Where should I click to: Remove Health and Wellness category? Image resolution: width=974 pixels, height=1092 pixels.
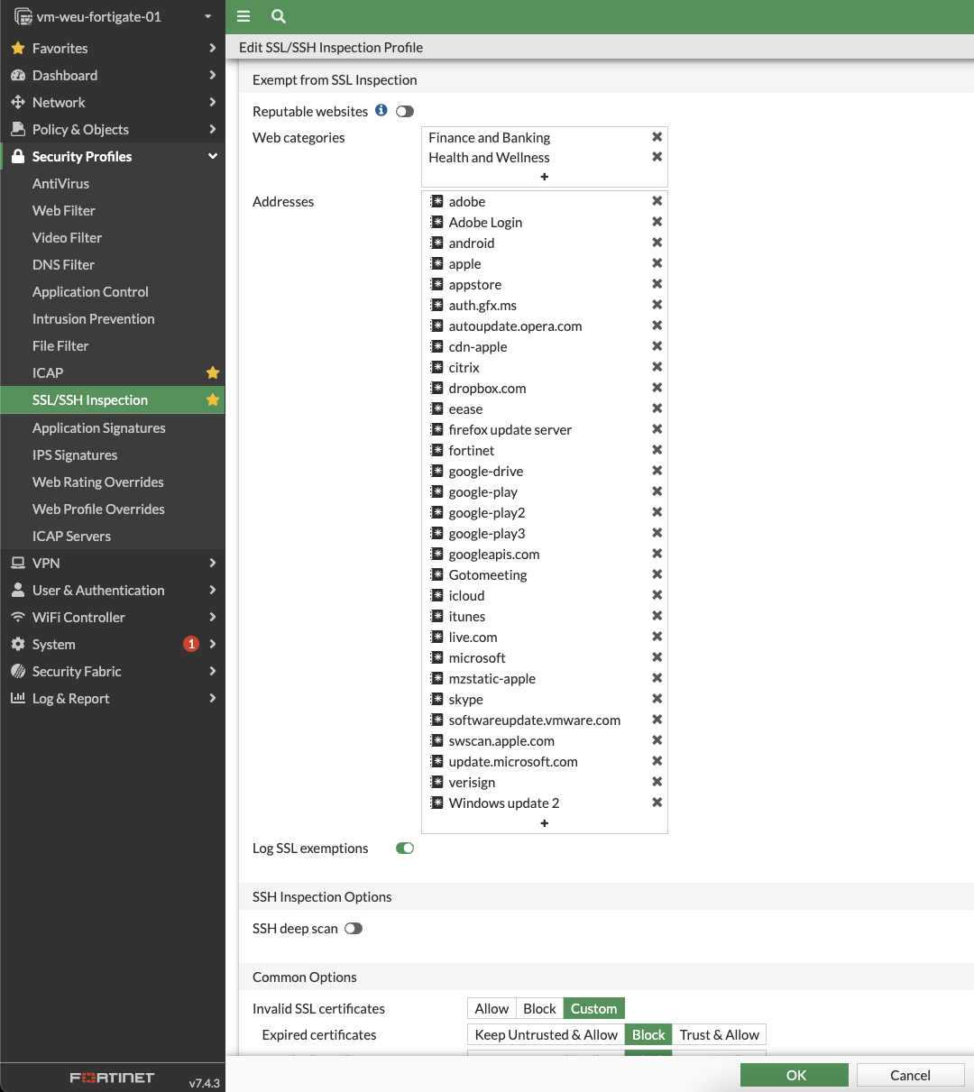tap(657, 156)
